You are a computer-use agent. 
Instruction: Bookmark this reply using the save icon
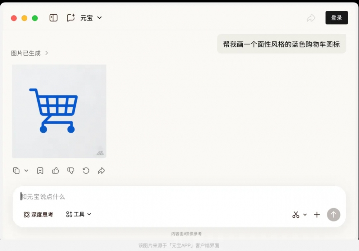click(40, 171)
